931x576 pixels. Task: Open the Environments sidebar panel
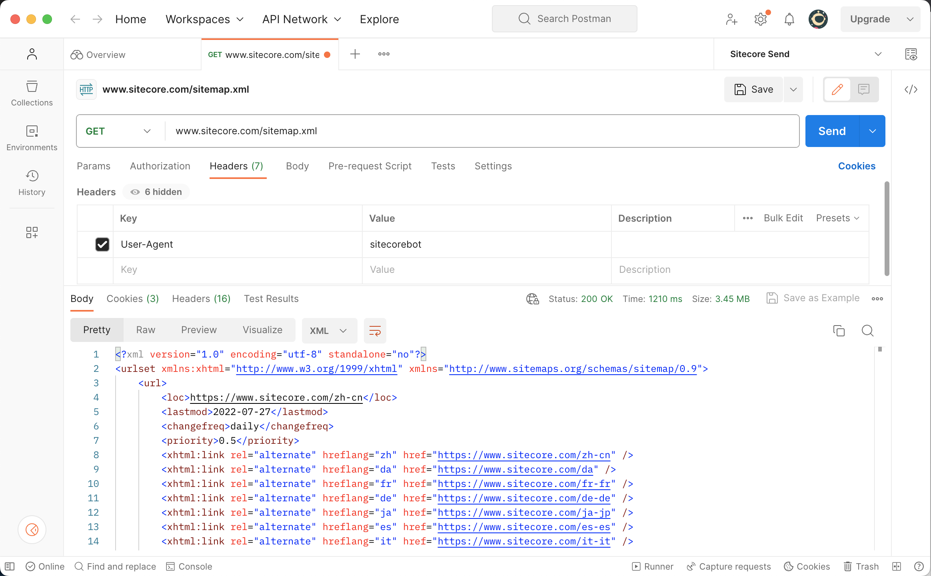coord(32,138)
